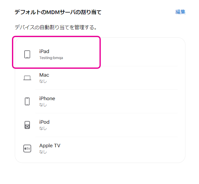Screen dimensions: 199x184
Task: Select the Apple TV row label
Action: tap(50, 146)
